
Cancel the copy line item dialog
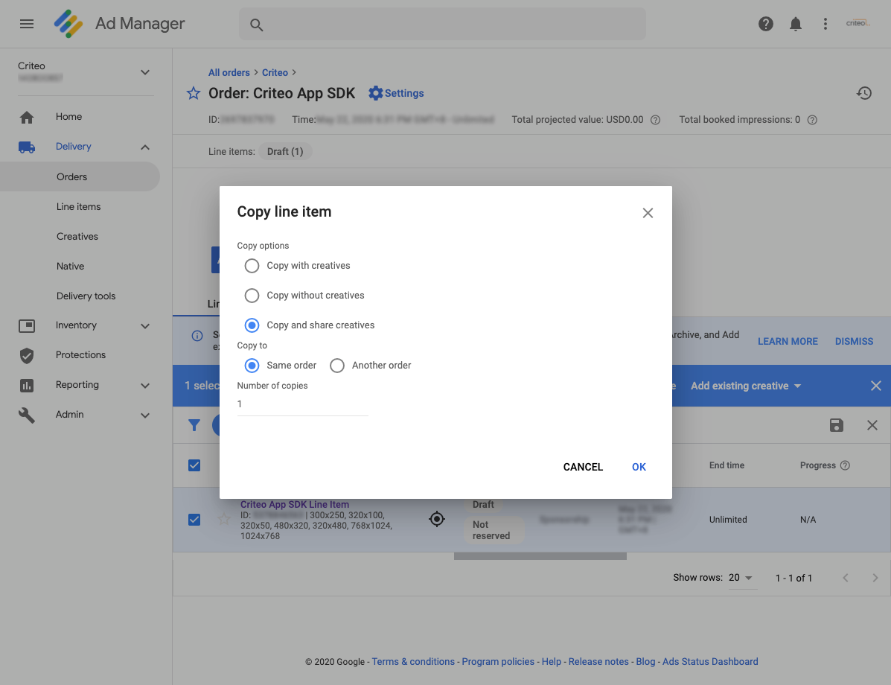point(583,467)
